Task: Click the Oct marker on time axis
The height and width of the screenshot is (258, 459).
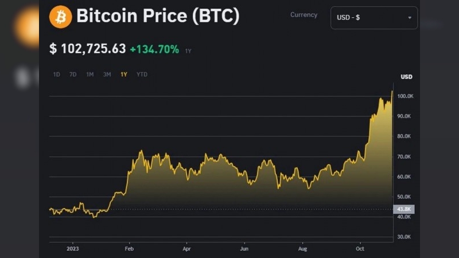Action: click(360, 249)
